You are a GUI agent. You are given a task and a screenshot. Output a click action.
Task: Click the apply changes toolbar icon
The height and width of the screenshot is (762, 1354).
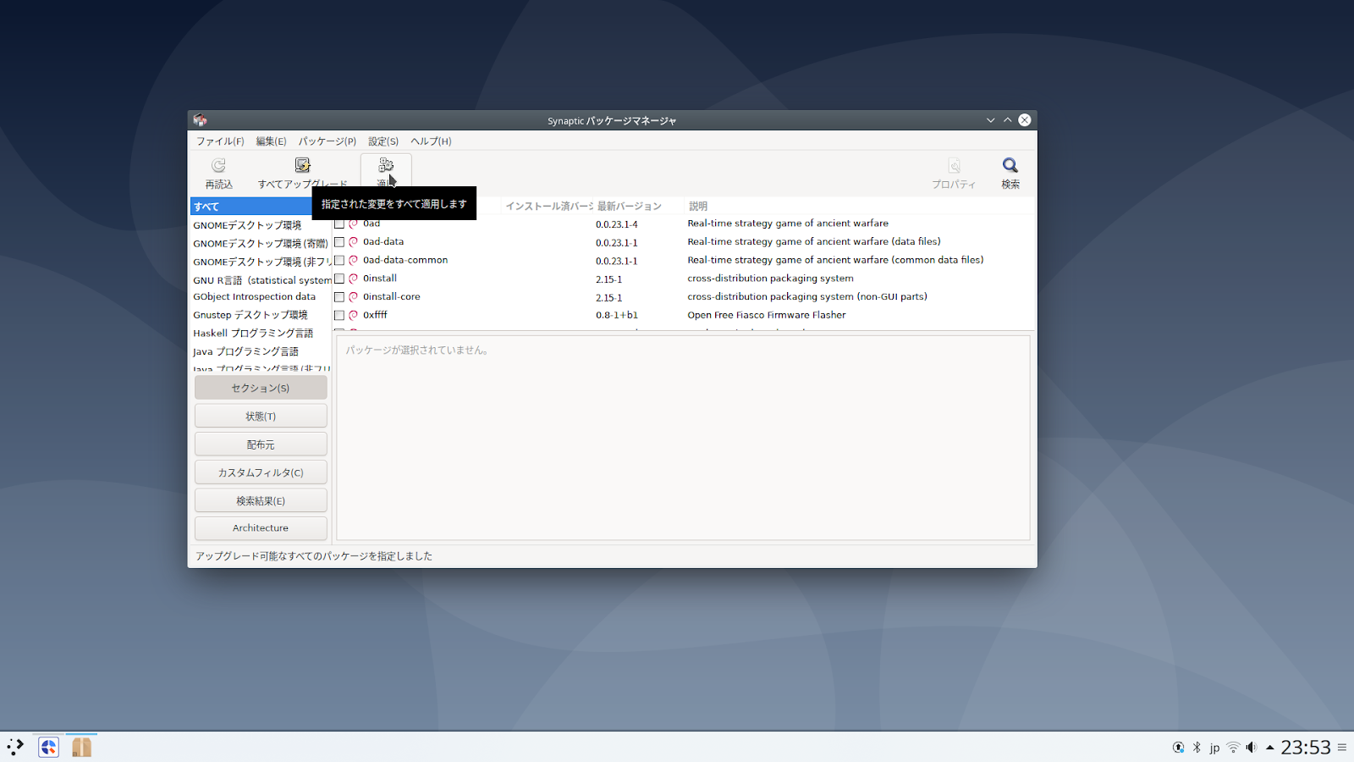(x=386, y=165)
